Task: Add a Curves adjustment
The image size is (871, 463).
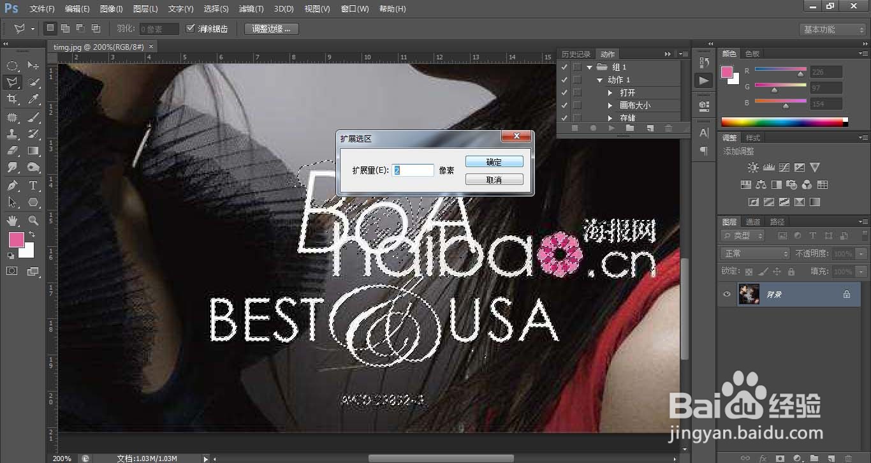Action: tap(784, 168)
